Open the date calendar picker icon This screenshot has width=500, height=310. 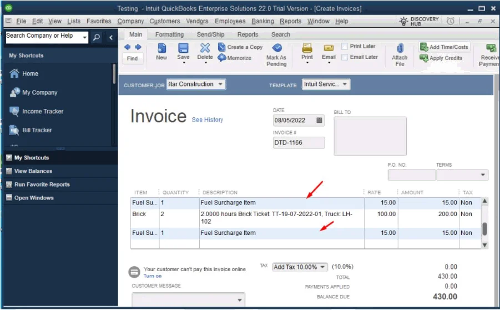tap(319, 120)
